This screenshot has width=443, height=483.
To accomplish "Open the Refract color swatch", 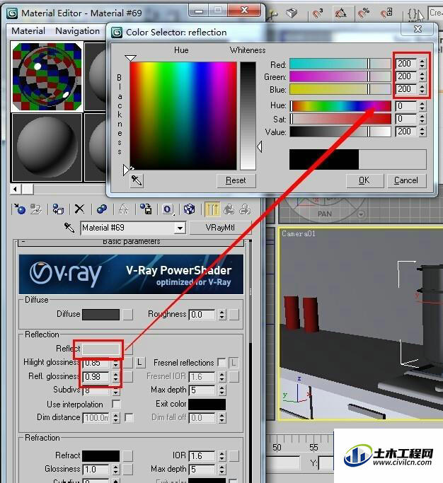I will 100,456.
